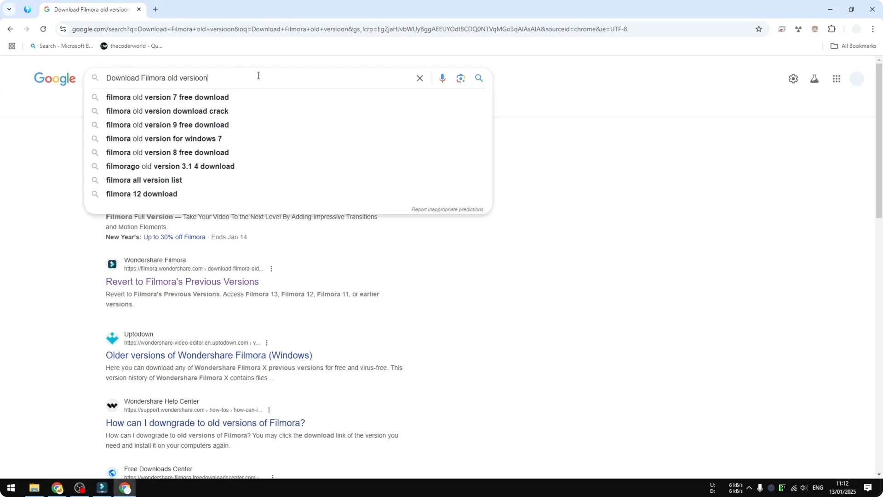The image size is (883, 497).
Task: Start voice search with the microphone icon
Action: [442, 78]
